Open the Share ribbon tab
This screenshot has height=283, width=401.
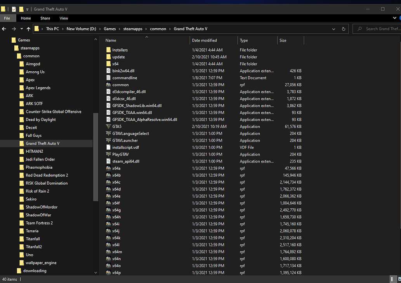tap(45, 18)
